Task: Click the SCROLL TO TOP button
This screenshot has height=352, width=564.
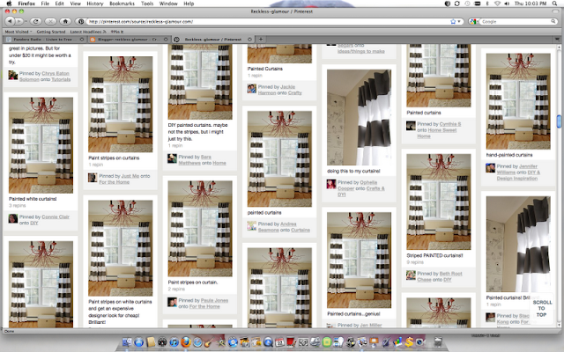Action: (542, 308)
